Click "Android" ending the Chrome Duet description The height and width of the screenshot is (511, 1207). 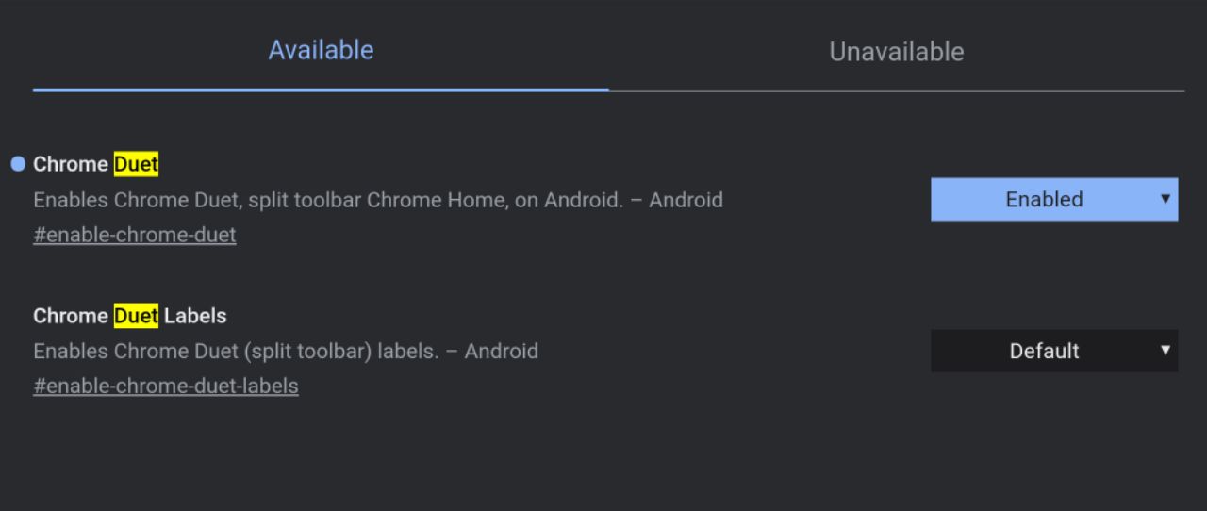[686, 200]
